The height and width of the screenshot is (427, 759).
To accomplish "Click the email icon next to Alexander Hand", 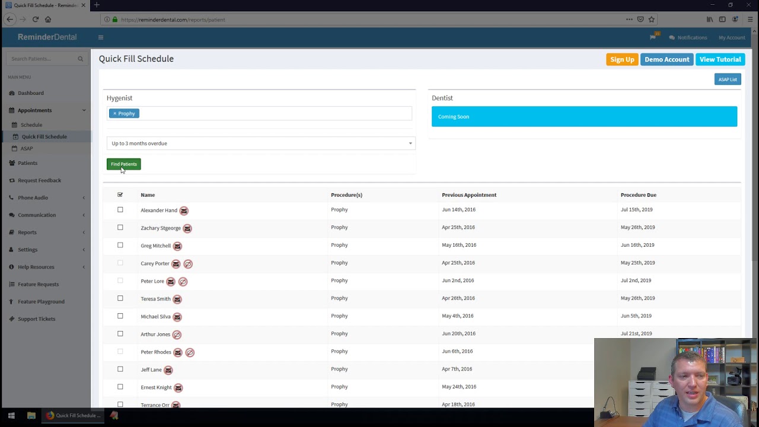I will click(x=184, y=211).
